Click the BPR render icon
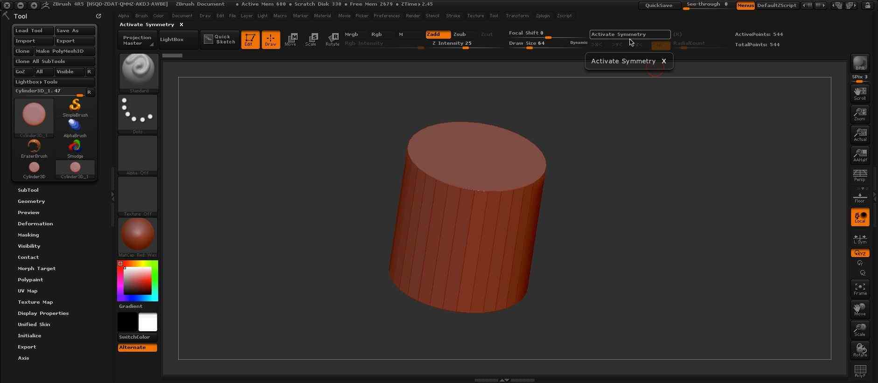Image resolution: width=878 pixels, height=383 pixels. coord(860,63)
